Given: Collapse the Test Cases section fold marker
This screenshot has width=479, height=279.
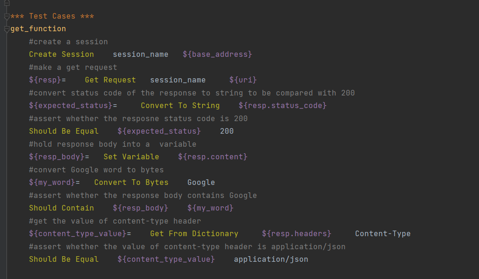Looking at the screenshot, I should coord(6,16).
